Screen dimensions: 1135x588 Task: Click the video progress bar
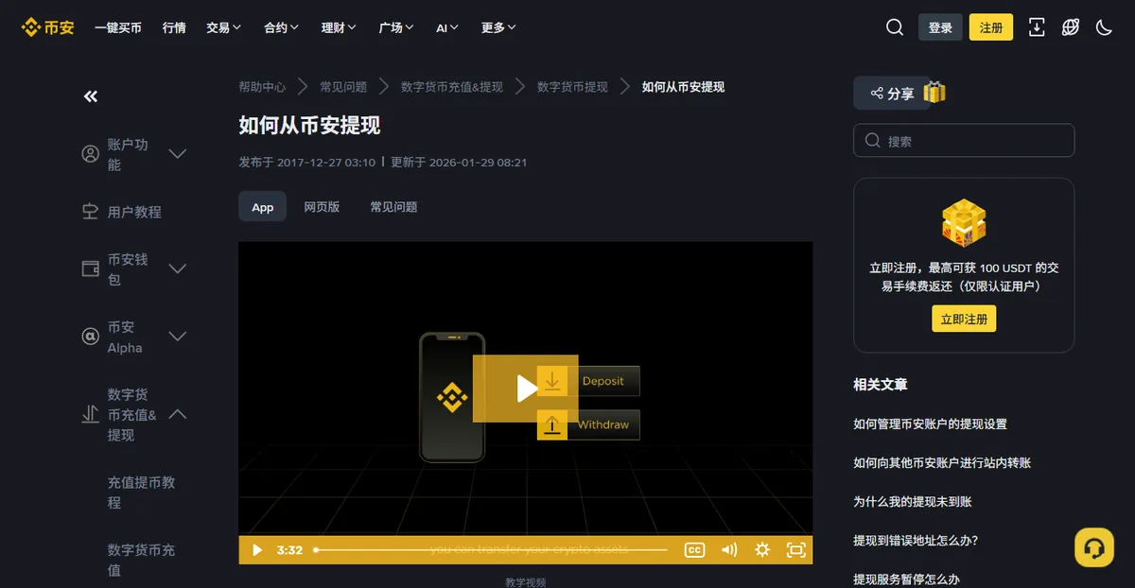[491, 550]
